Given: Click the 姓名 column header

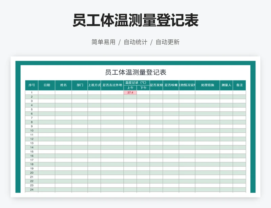Looking at the screenshot, I should pos(63,85).
